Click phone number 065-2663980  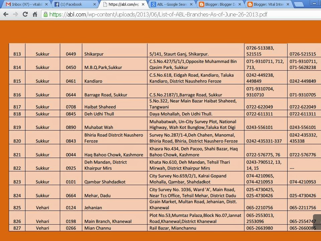[x=259, y=228]
